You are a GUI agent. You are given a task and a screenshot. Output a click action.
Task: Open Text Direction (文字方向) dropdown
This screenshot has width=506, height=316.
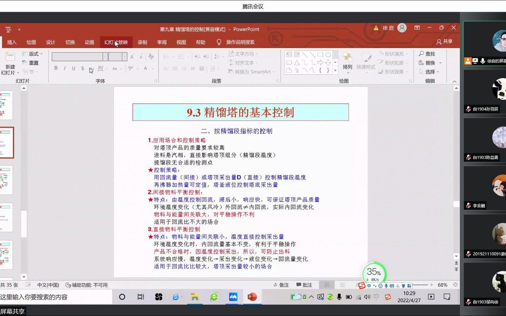point(243,54)
